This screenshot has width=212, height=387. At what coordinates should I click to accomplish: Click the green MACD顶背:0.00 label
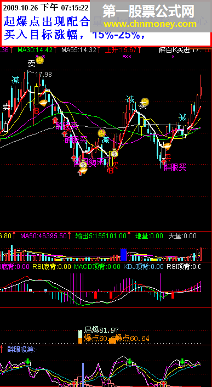pyautogui.click(x=98, y=267)
